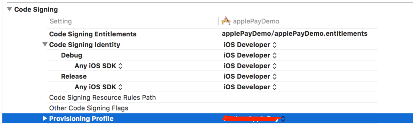The image size is (413, 125).
Task: Open the Provisioning Profile value popup
Action: pos(254,119)
